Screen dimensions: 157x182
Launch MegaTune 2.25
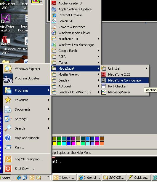click(x=125, y=74)
